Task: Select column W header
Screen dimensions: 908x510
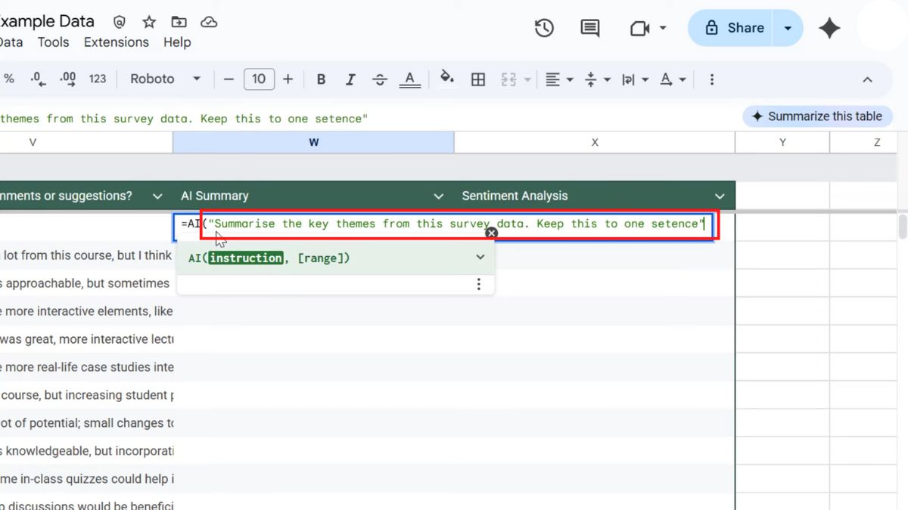Action: pos(313,142)
